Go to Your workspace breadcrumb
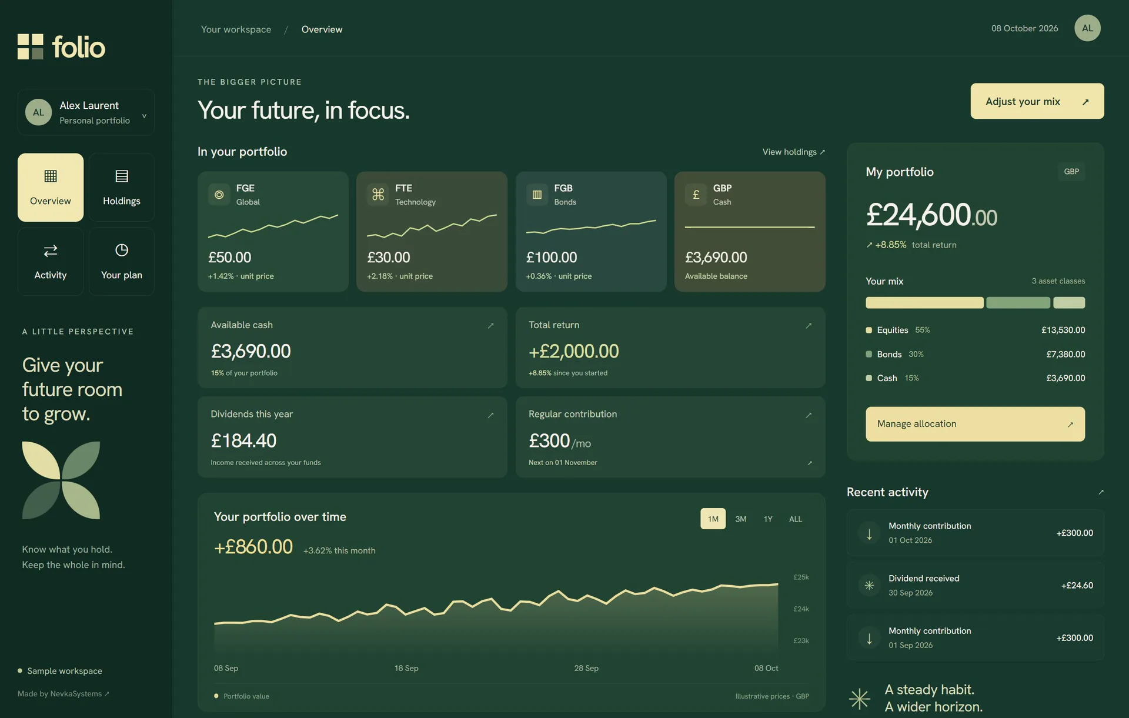Viewport: 1129px width, 718px height. coord(236,29)
